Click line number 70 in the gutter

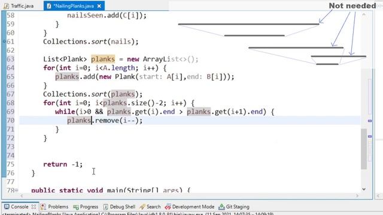click(x=11, y=121)
